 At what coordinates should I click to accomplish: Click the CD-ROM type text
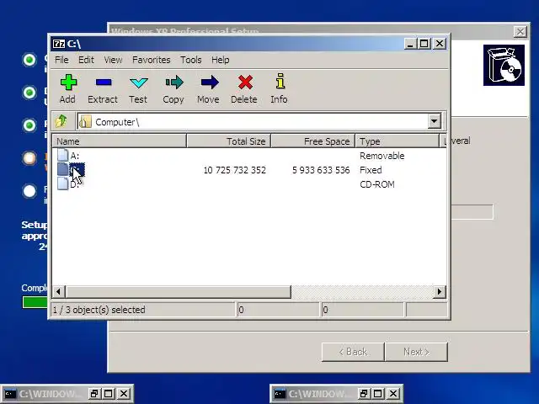pos(377,184)
